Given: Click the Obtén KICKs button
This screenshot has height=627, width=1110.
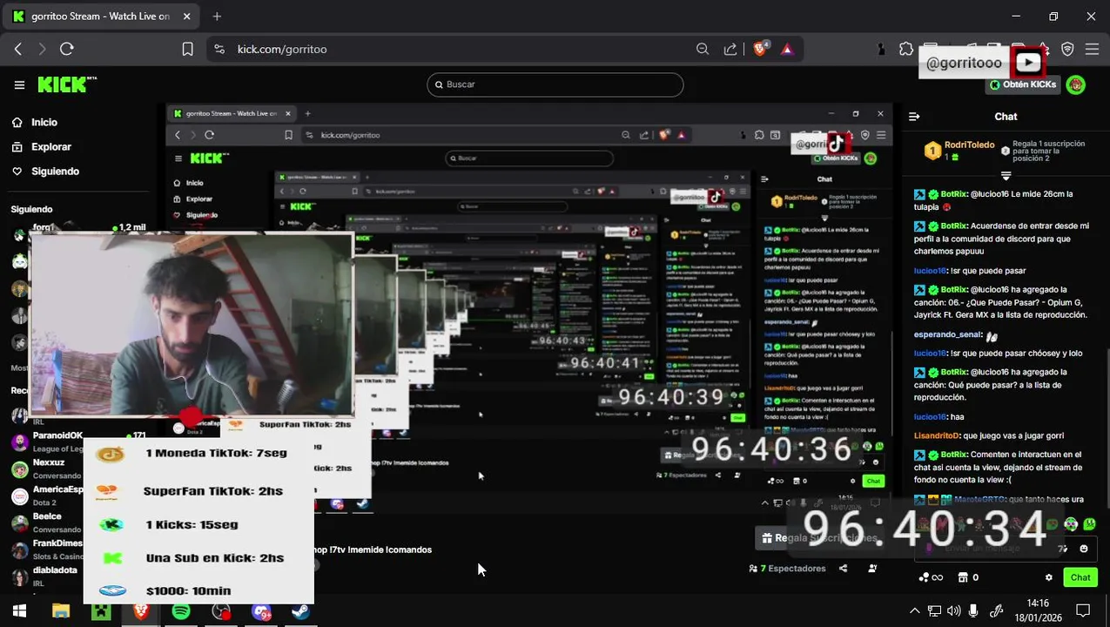Looking at the screenshot, I should pos(1023,84).
